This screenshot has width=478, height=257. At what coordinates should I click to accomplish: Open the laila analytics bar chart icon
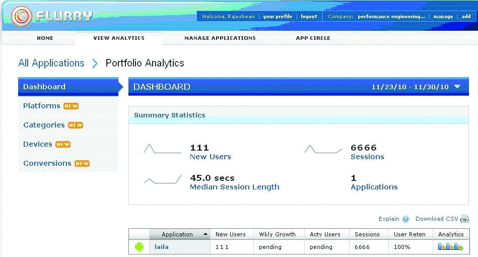450,247
